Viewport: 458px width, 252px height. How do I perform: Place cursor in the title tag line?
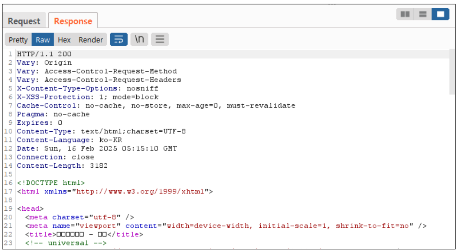84,234
